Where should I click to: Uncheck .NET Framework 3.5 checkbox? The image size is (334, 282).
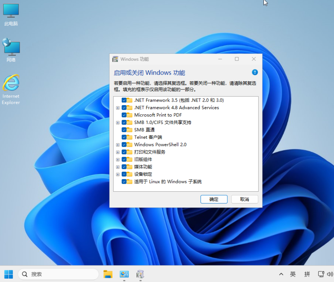[x=124, y=100]
